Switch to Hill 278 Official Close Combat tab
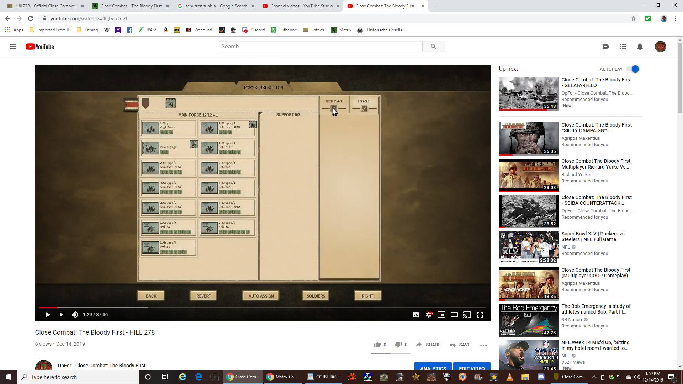 point(46,6)
